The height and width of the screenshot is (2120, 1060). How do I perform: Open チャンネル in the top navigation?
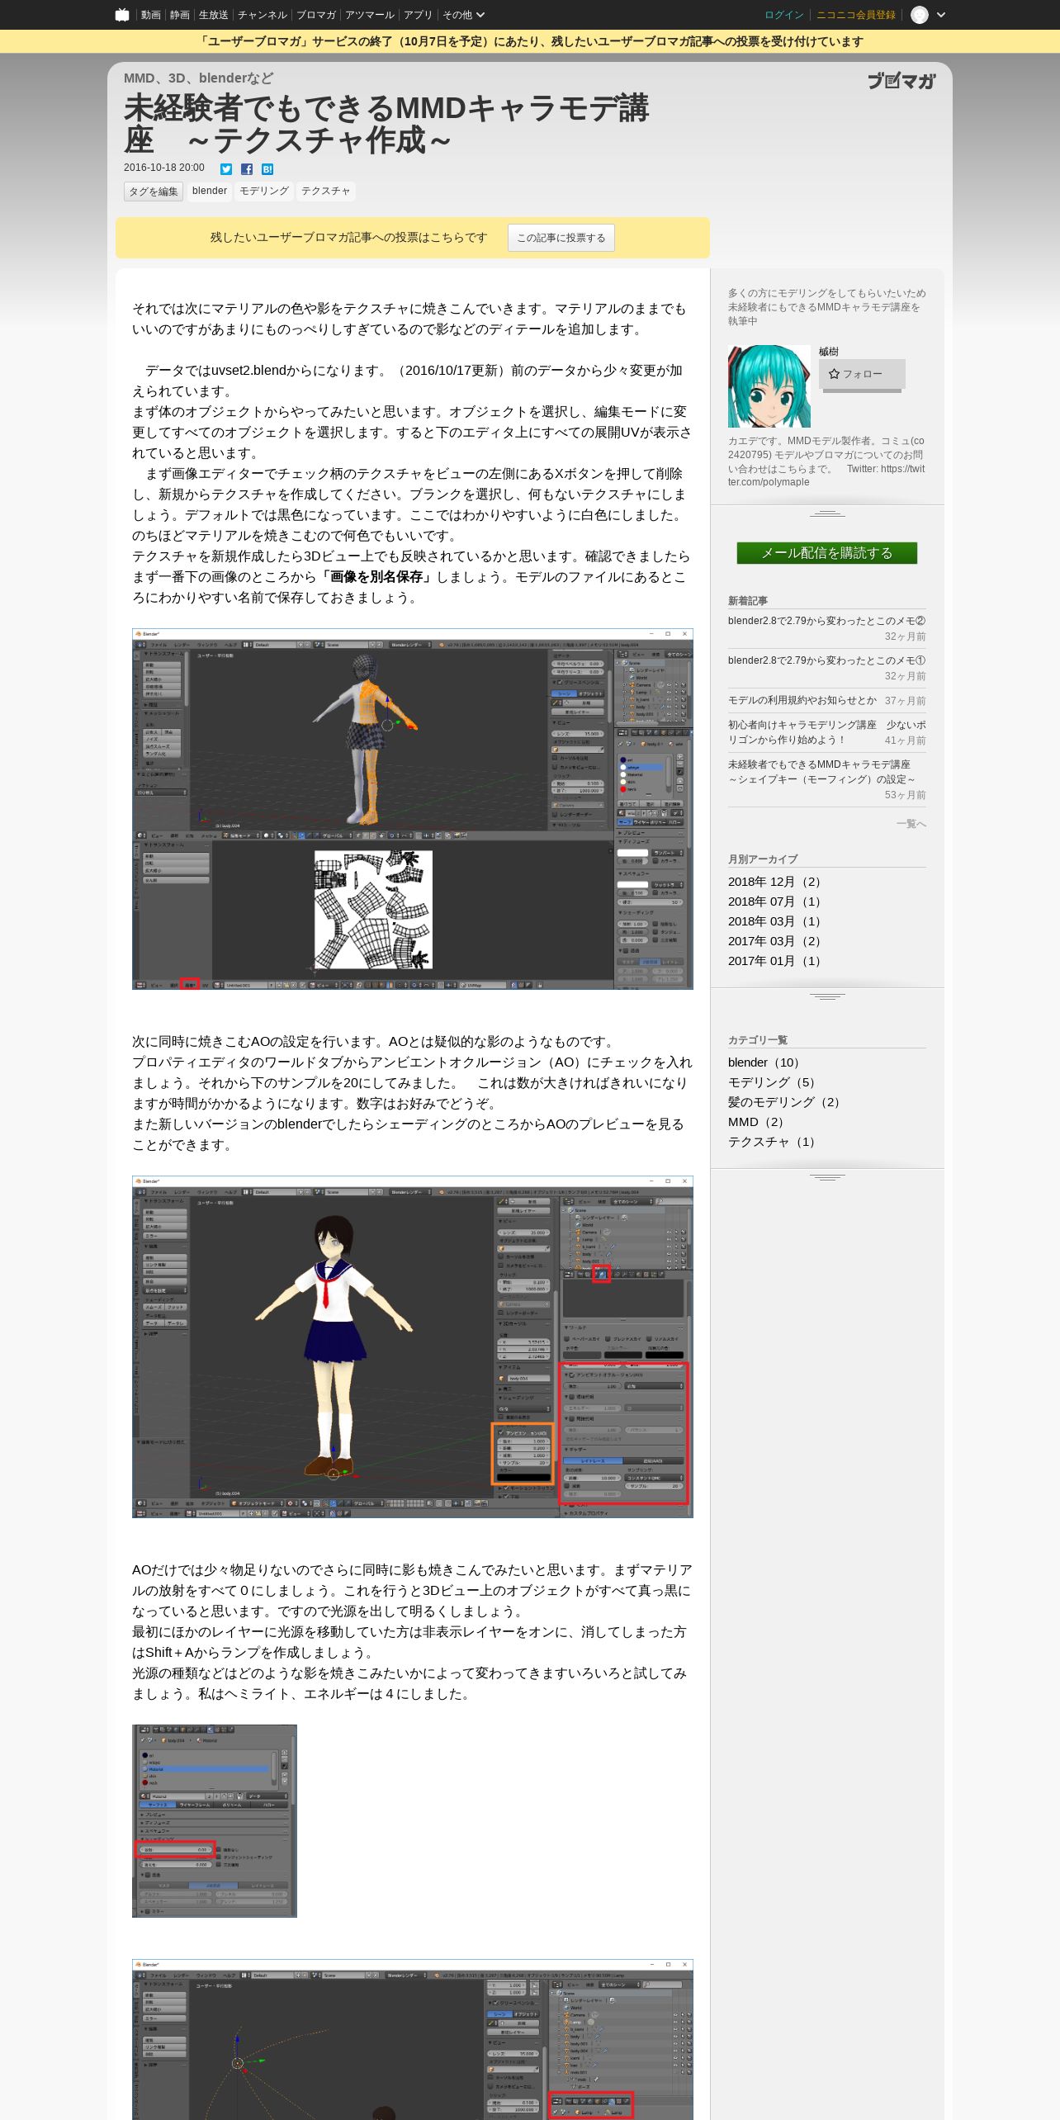[263, 15]
